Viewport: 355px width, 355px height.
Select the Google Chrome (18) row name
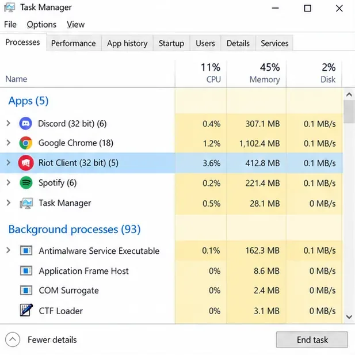(x=75, y=143)
